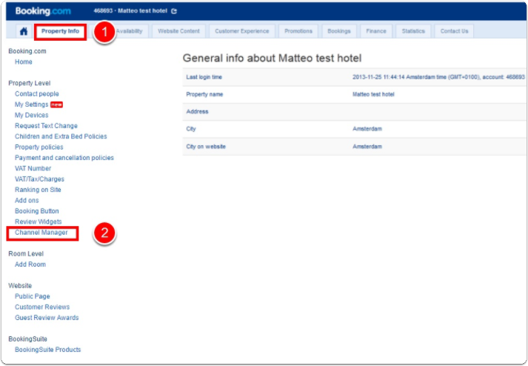View the Statistics tab
The width and height of the screenshot is (528, 366).
(x=413, y=31)
